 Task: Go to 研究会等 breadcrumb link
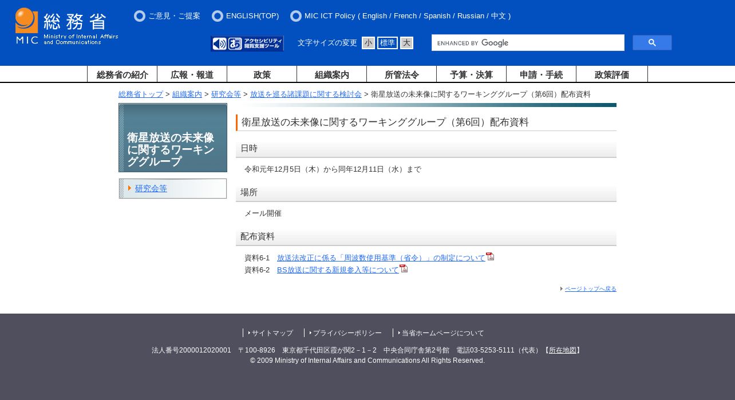[x=226, y=94]
